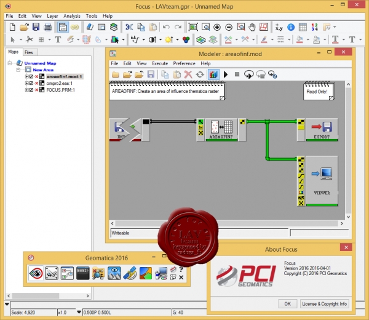Click the refresh arrows icon in Modeler toolbar

200,74
